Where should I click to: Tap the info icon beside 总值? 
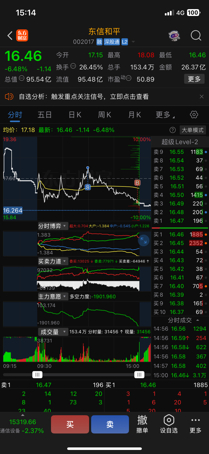pos(22,78)
